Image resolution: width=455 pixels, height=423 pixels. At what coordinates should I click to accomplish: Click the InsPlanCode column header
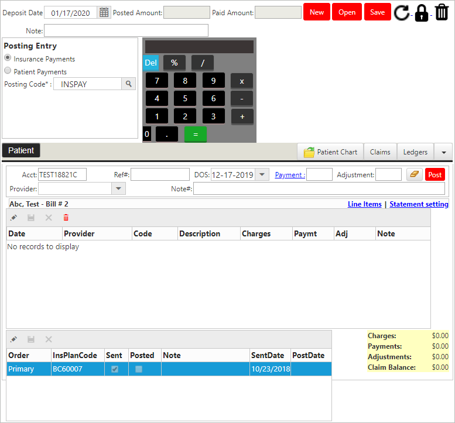[x=77, y=355]
